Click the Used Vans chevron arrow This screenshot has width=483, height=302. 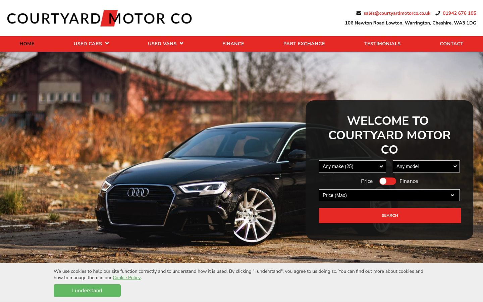[181, 43]
